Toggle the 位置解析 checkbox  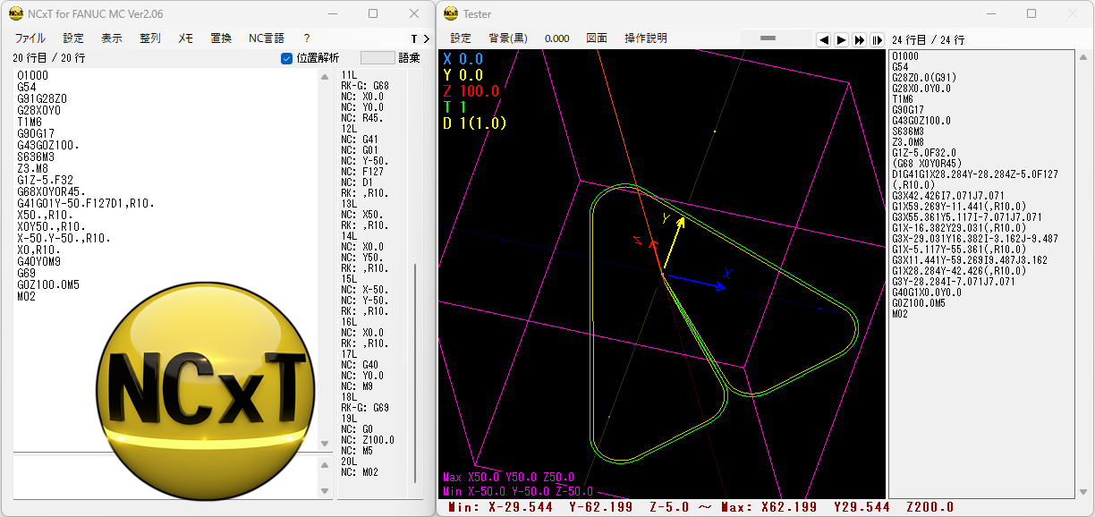287,58
